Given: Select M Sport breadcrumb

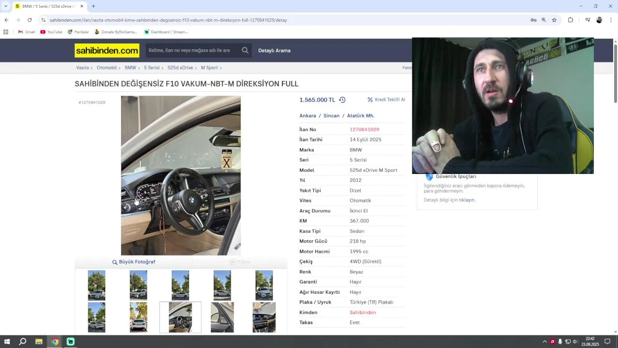Looking at the screenshot, I should point(210,68).
